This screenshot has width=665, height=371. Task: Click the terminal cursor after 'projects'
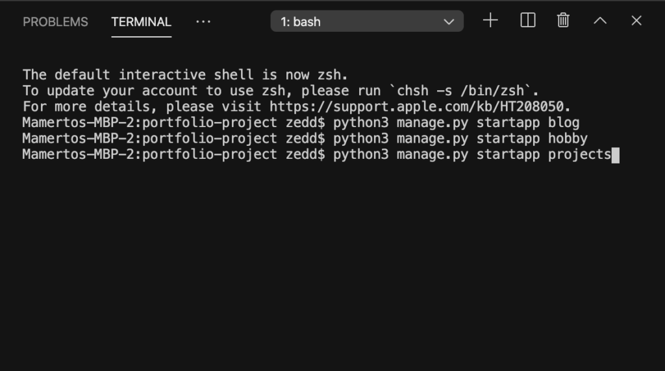pos(616,155)
